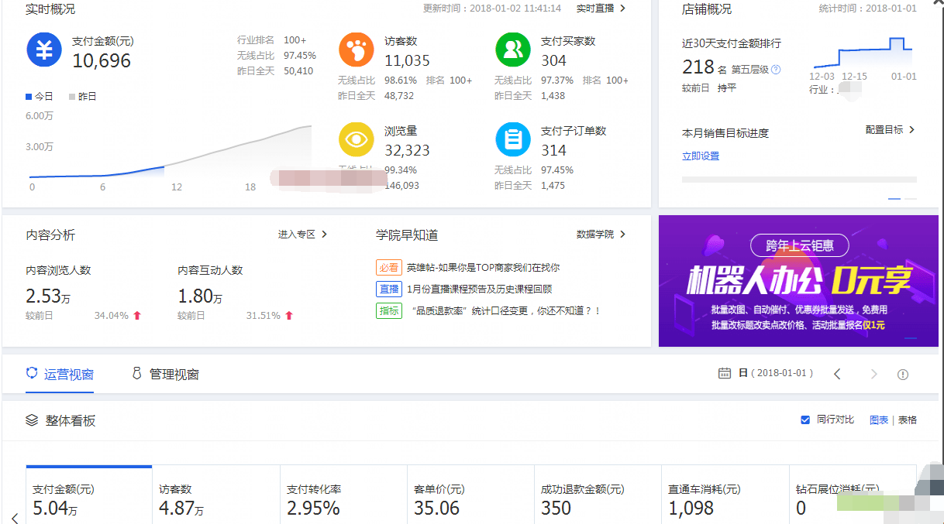This screenshot has height=524, width=944.
Task: Click the blue yen 支付金额 icon
Action: [44, 50]
